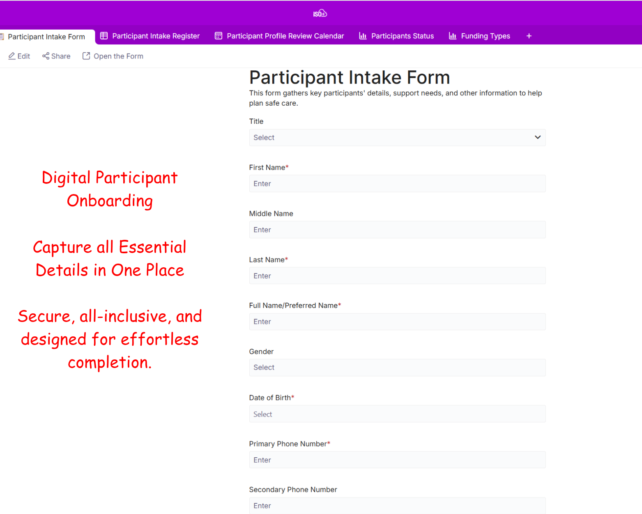The height and width of the screenshot is (514, 642).
Task: Switch to Participants Status tab
Action: click(x=402, y=36)
